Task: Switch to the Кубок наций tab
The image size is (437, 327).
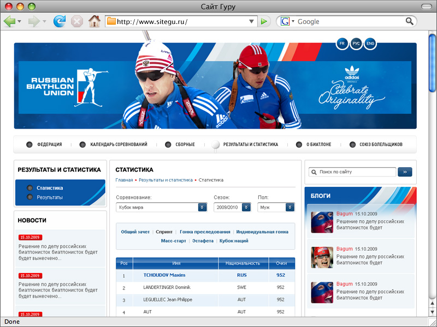Action: pos(234,241)
